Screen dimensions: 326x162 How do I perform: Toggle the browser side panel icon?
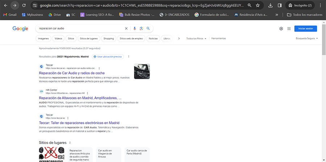[x=280, y=5]
